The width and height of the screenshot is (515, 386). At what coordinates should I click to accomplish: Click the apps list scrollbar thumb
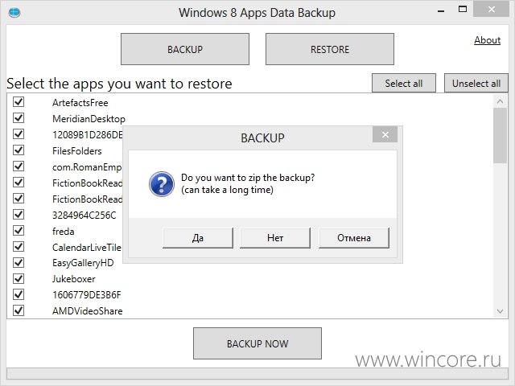pos(500,135)
